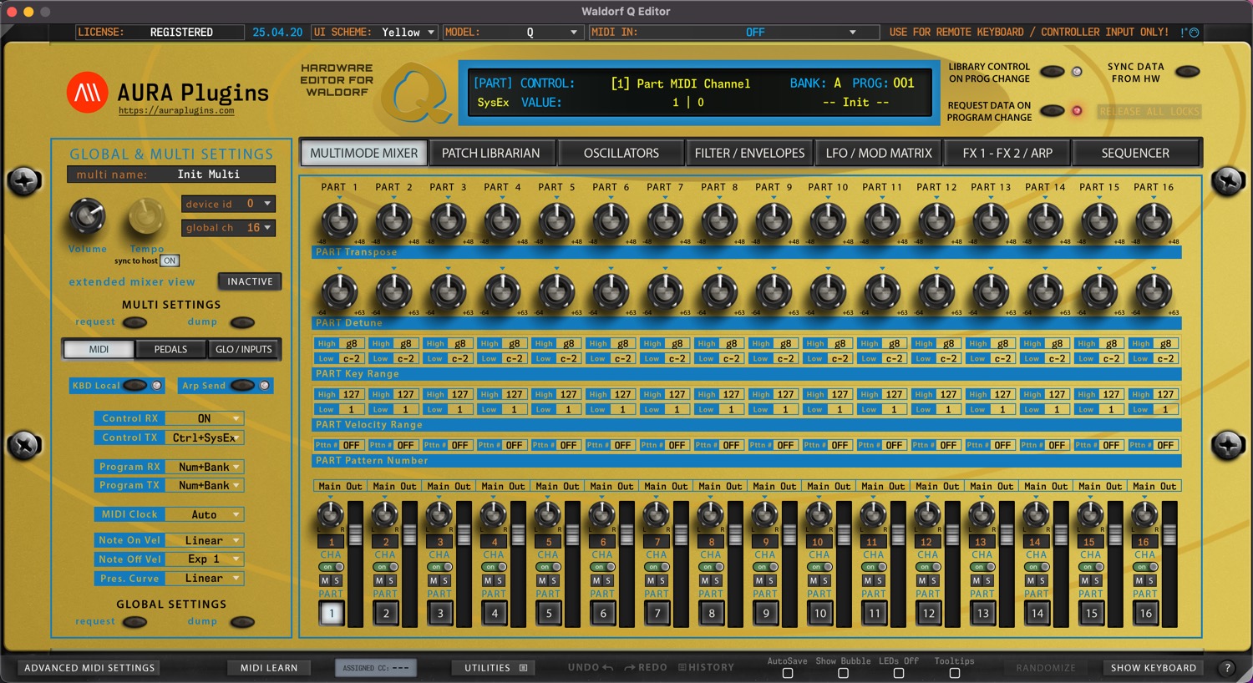1253x683 pixels.
Task: Switch off the channel 2 on toggle
Action: [385, 567]
